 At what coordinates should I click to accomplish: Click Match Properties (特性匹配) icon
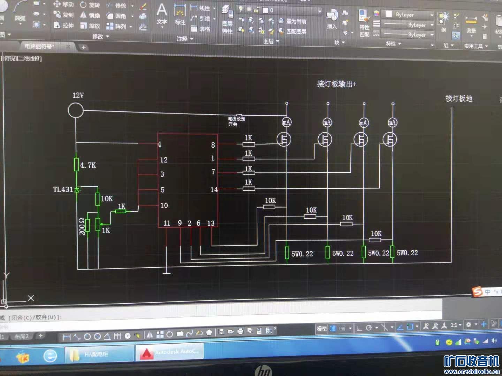click(364, 23)
